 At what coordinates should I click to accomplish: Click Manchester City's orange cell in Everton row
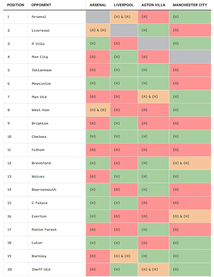click(x=190, y=216)
